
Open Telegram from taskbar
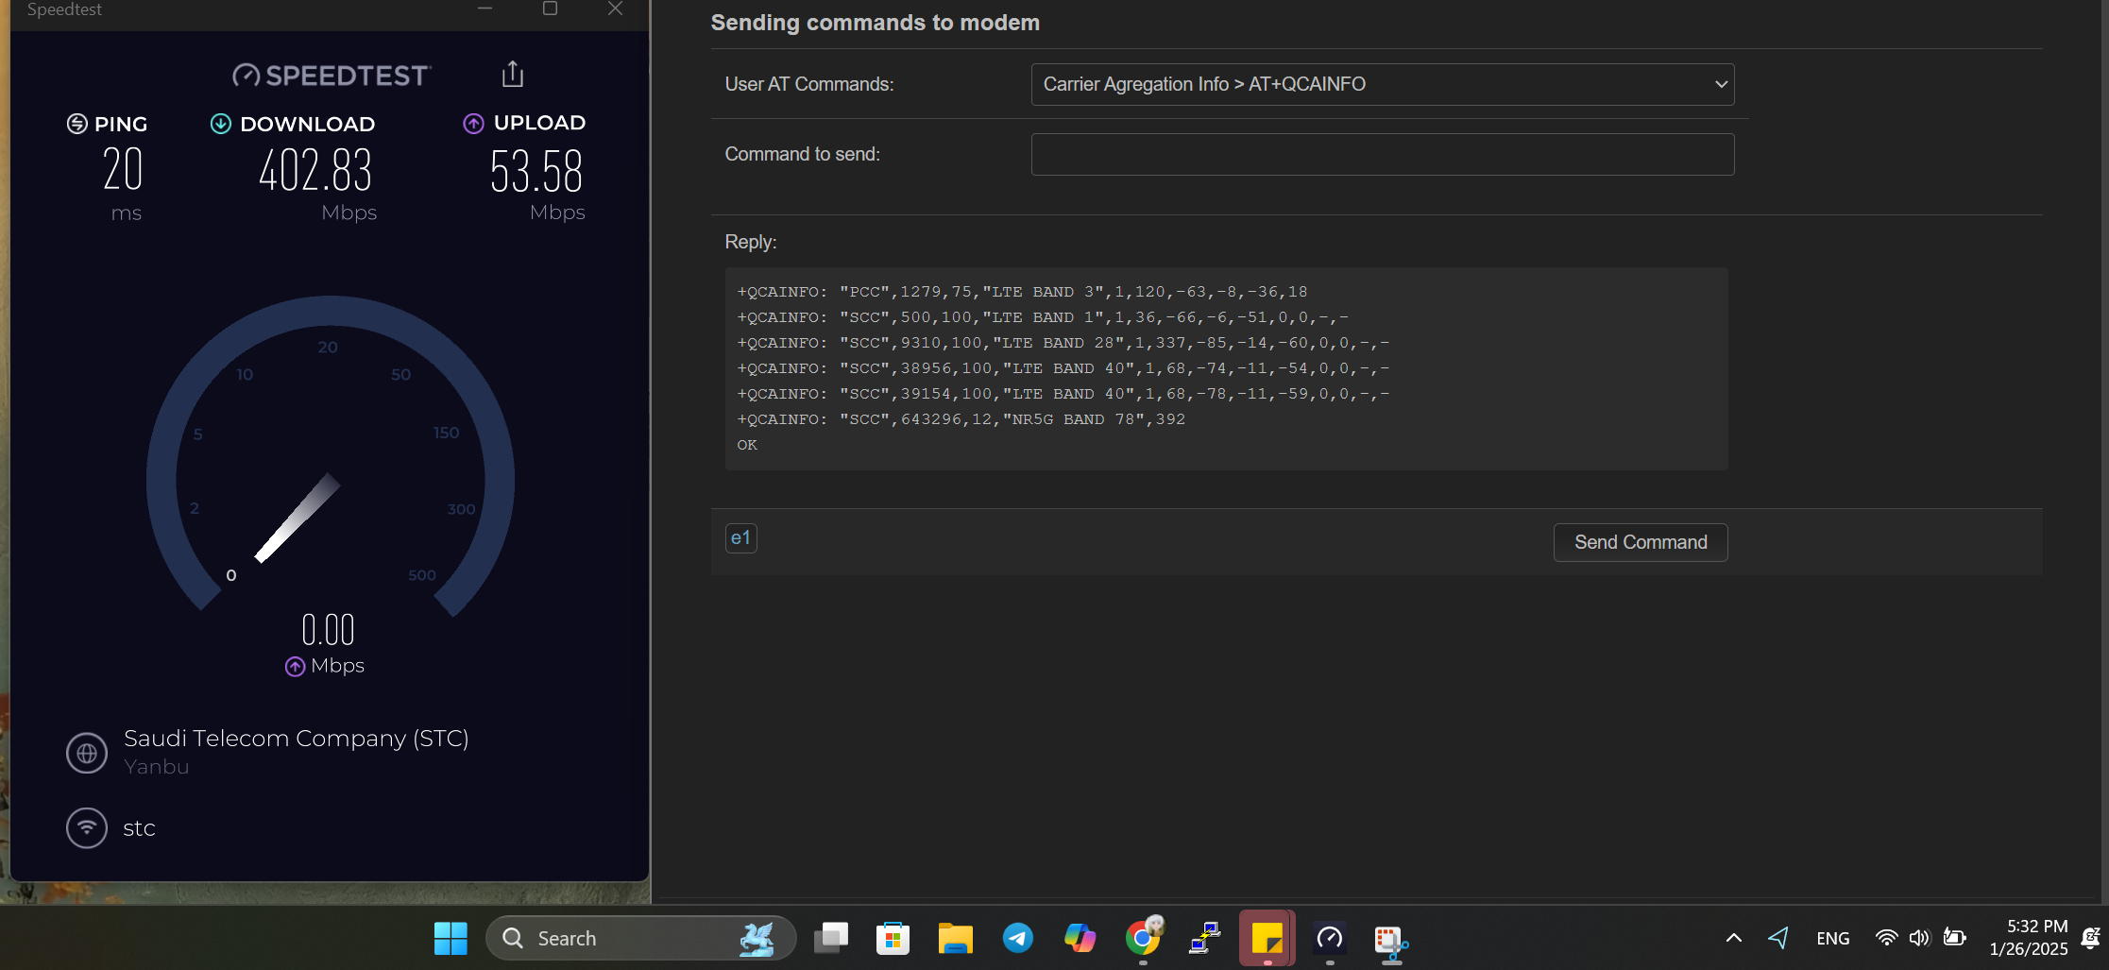point(1017,938)
